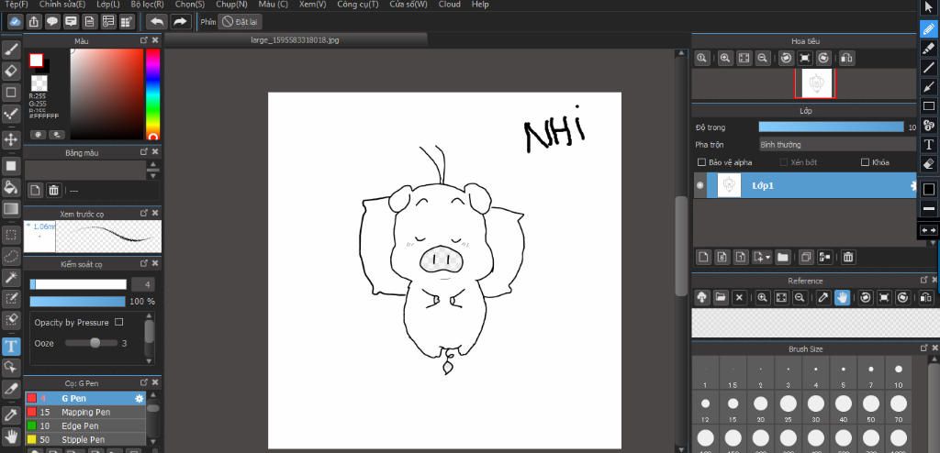Flip view icon in Hoa tiêu navigator

(x=847, y=58)
